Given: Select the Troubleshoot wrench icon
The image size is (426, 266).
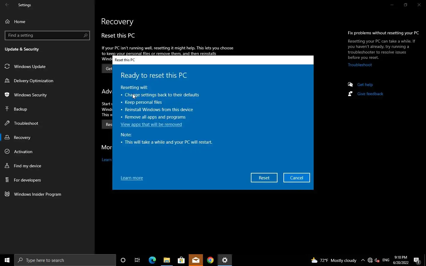Looking at the screenshot, I should (7, 123).
